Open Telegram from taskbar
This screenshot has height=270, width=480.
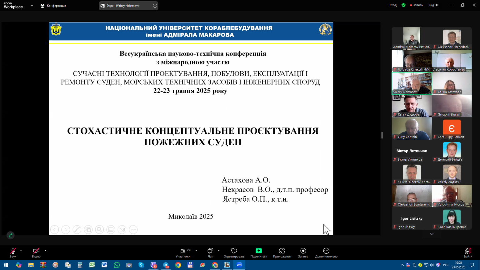166,265
